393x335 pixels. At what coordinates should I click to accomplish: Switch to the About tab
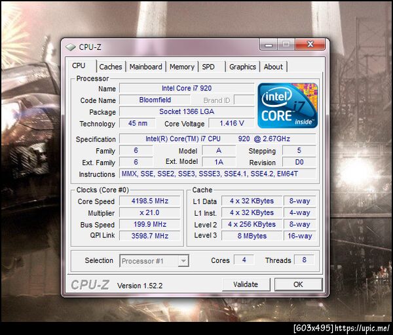(x=273, y=67)
